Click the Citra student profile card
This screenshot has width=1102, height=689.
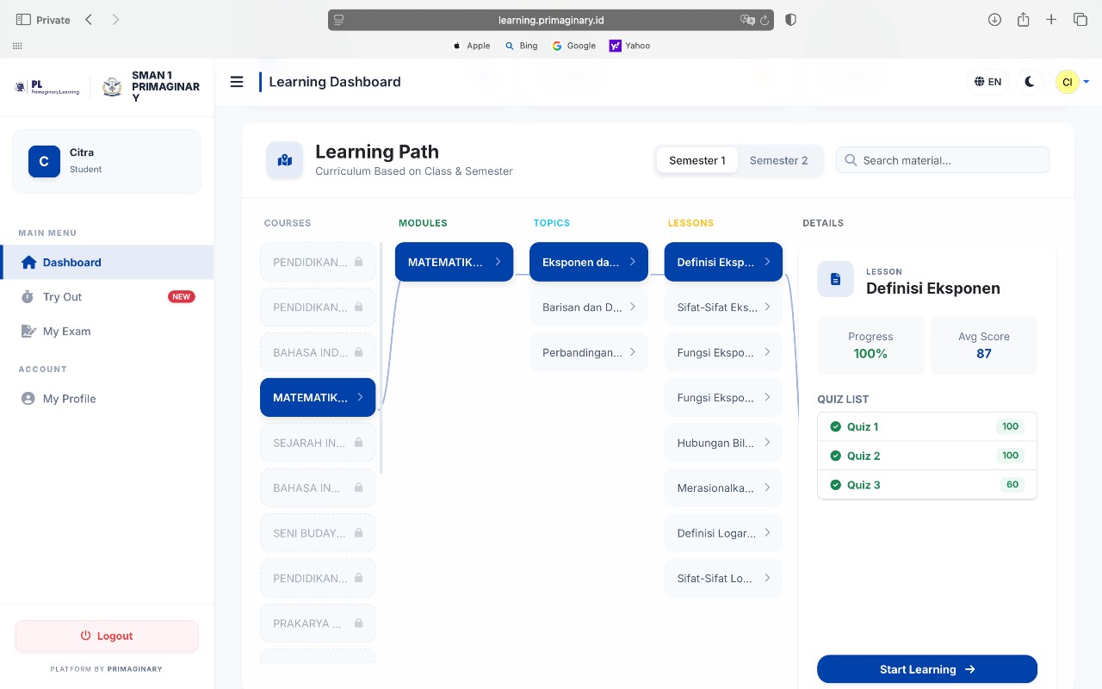(x=107, y=161)
